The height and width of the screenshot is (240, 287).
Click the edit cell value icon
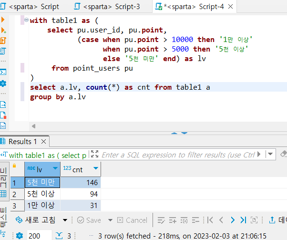tap(161, 220)
